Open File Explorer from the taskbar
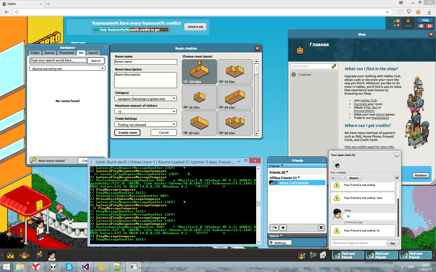436x272 pixels. (20, 267)
